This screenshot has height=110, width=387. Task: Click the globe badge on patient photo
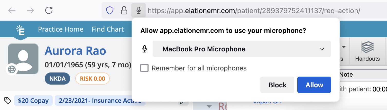[12, 69]
